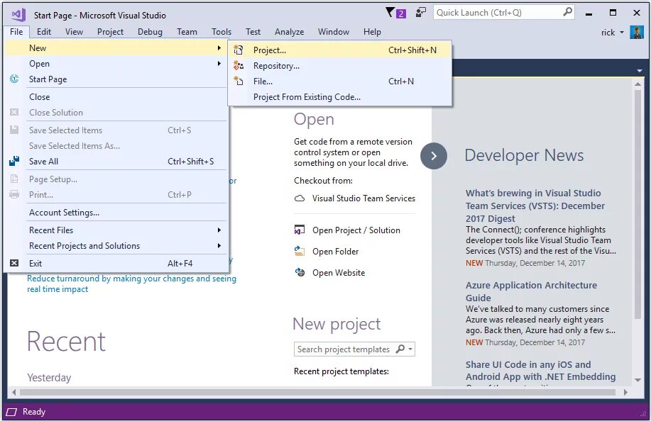
Task: Click the Quick Launch search magnifier icon
Action: point(567,12)
